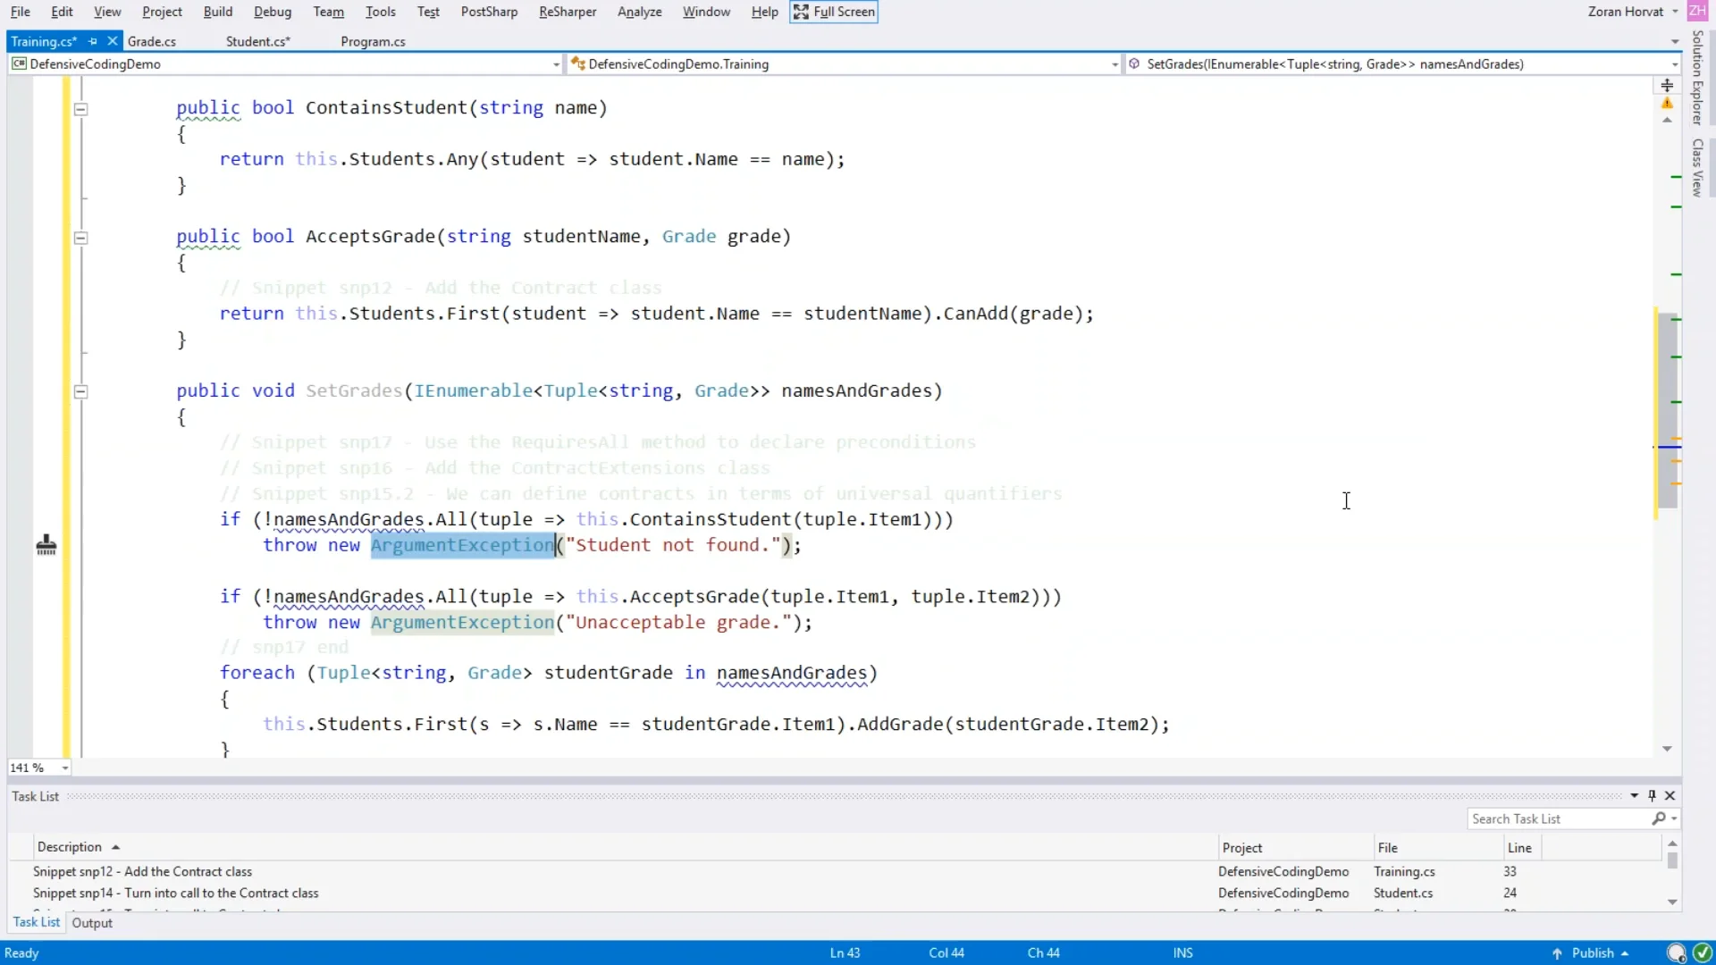The width and height of the screenshot is (1716, 965).
Task: Click in the Search Task List field
Action: click(x=1559, y=818)
